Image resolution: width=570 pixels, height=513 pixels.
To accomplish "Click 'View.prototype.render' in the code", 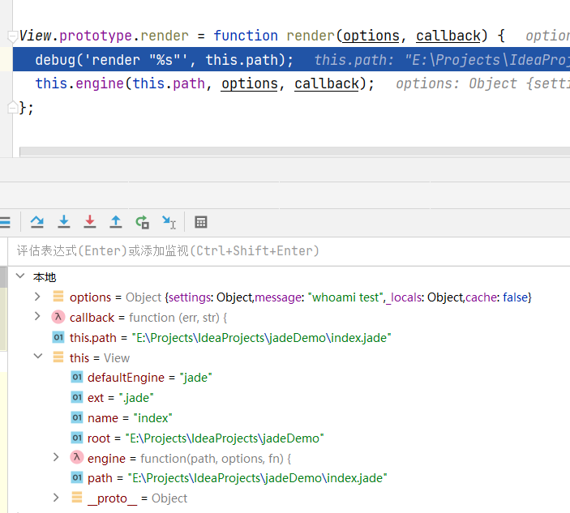I will click(x=104, y=36).
